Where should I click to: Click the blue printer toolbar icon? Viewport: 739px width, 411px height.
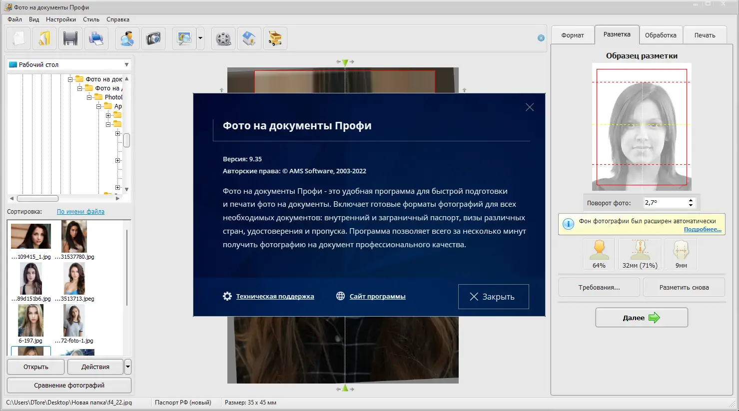(96, 38)
